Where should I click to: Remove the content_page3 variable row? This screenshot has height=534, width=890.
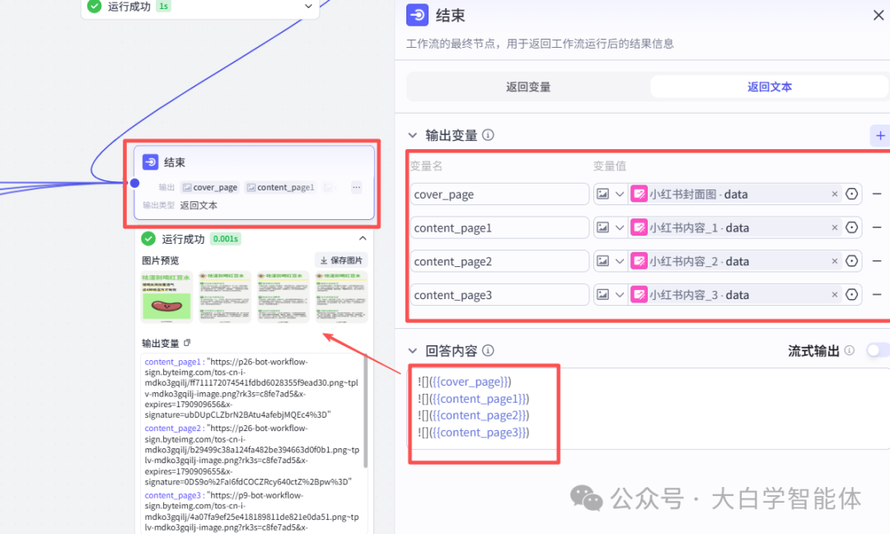877,294
